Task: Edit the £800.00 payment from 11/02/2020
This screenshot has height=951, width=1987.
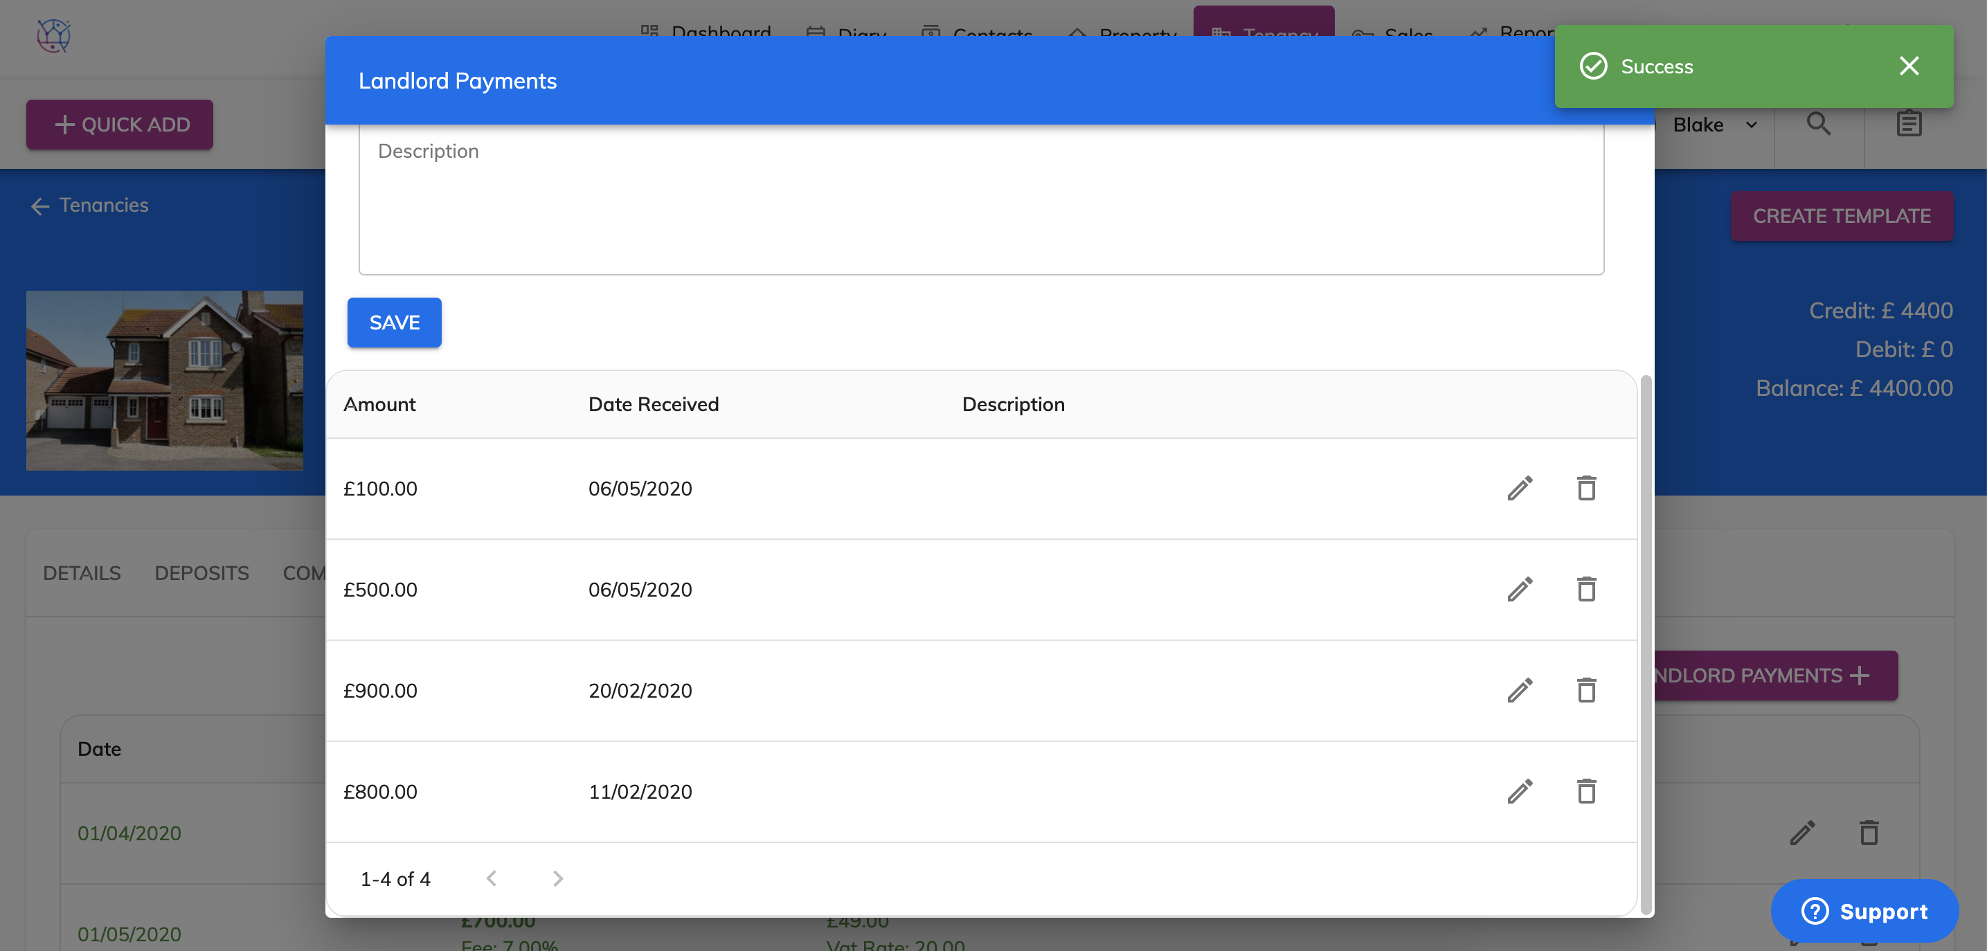Action: (1520, 791)
